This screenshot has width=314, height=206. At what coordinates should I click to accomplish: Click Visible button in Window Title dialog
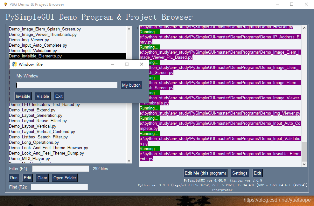(x=43, y=96)
